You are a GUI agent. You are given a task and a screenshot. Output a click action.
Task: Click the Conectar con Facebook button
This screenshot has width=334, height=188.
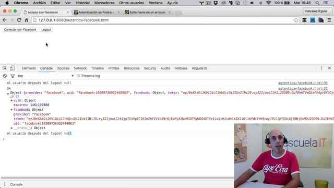point(20,30)
